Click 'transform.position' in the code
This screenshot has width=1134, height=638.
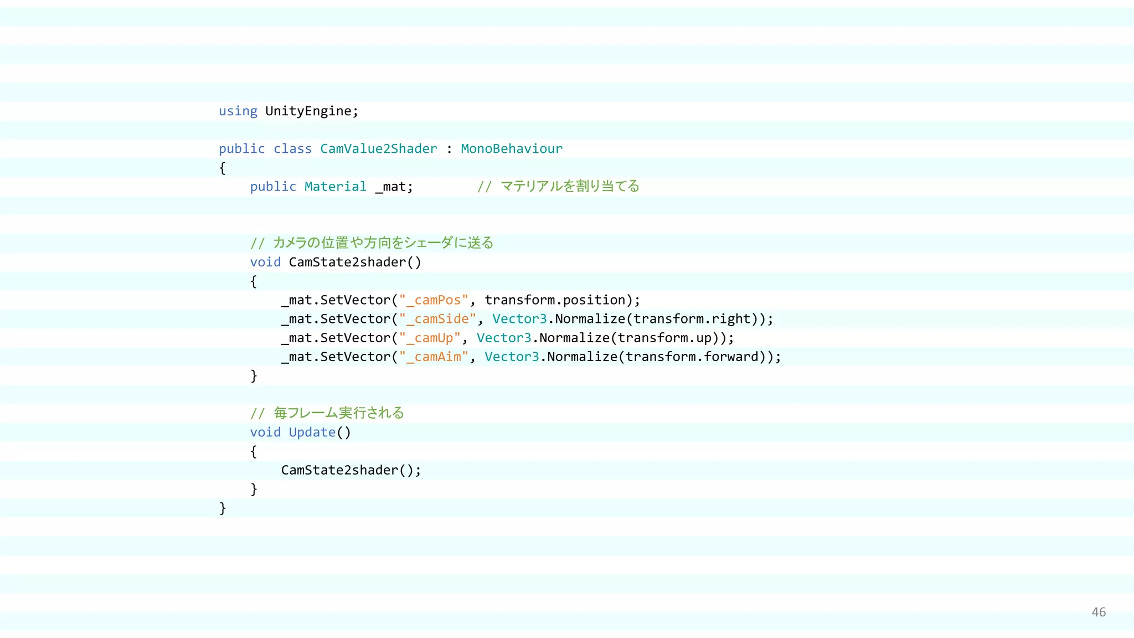pyautogui.click(x=555, y=300)
